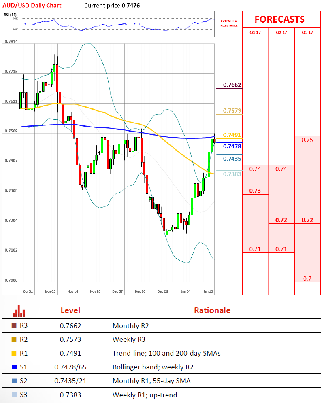Click the 0.7435 support level marker
Viewport: 324px width, 403px height.
[x=232, y=159]
